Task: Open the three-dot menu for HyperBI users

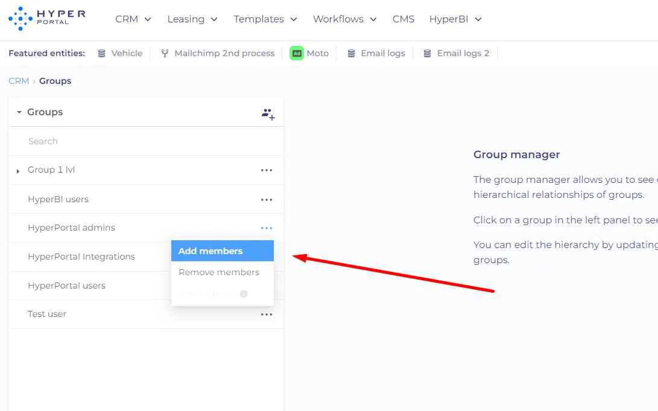Action: click(x=267, y=199)
